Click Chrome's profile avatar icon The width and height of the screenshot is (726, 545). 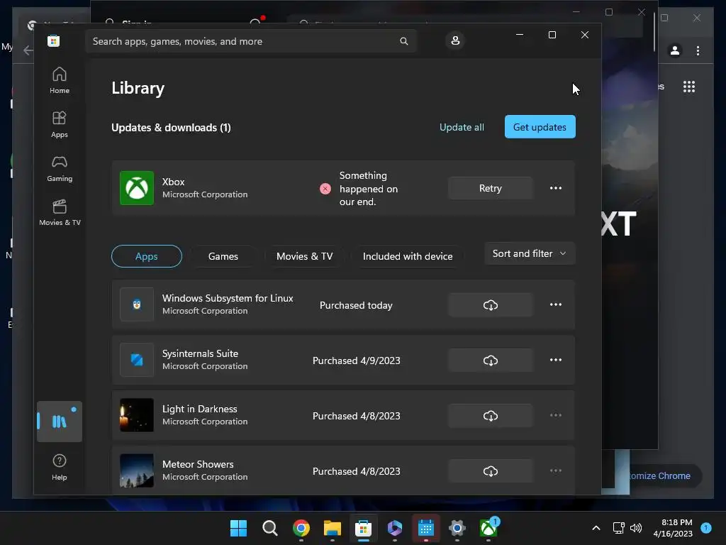click(x=675, y=50)
